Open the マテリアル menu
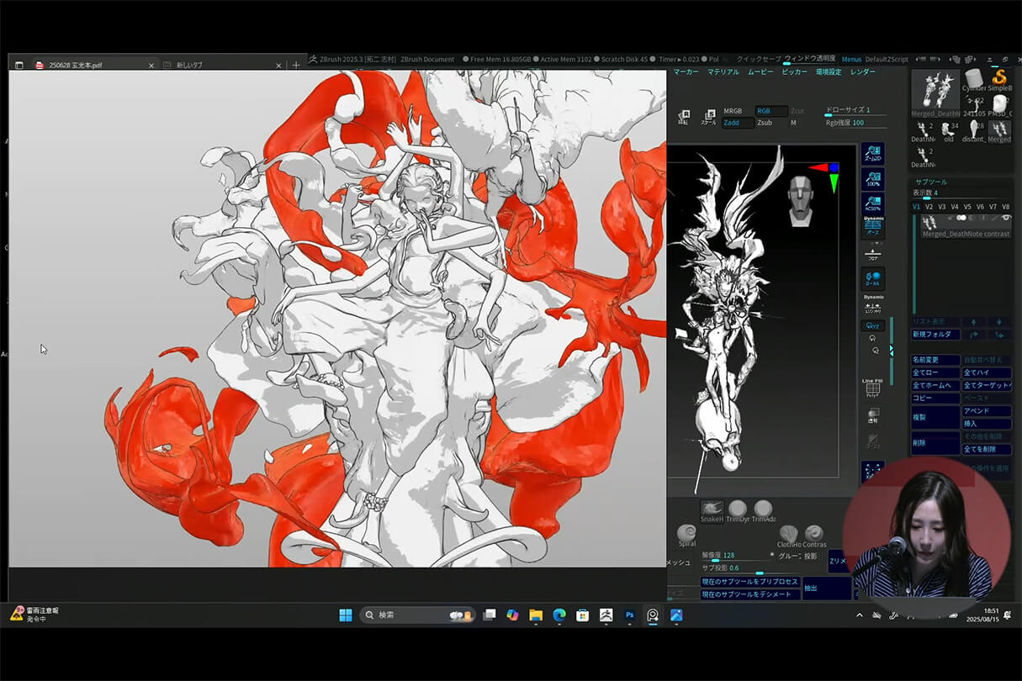 [x=723, y=72]
